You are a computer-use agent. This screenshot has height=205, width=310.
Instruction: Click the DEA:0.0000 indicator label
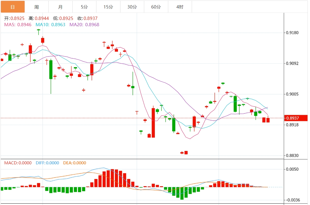click(75, 163)
